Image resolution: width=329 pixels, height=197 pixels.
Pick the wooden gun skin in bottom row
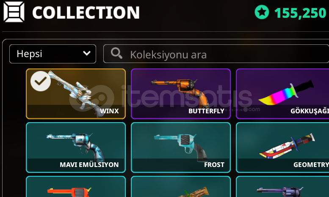(x=181, y=186)
